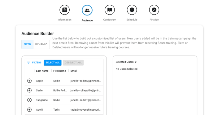Open the Information step icon
Screen dimensions: 213x115
(64, 10)
